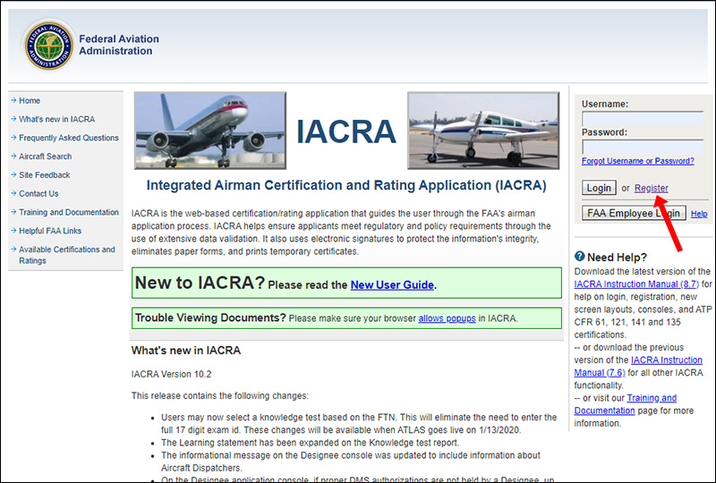Open Site Feedback page
The image size is (716, 483).
click(x=44, y=174)
